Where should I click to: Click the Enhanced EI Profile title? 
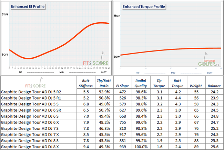(x=28, y=7)
